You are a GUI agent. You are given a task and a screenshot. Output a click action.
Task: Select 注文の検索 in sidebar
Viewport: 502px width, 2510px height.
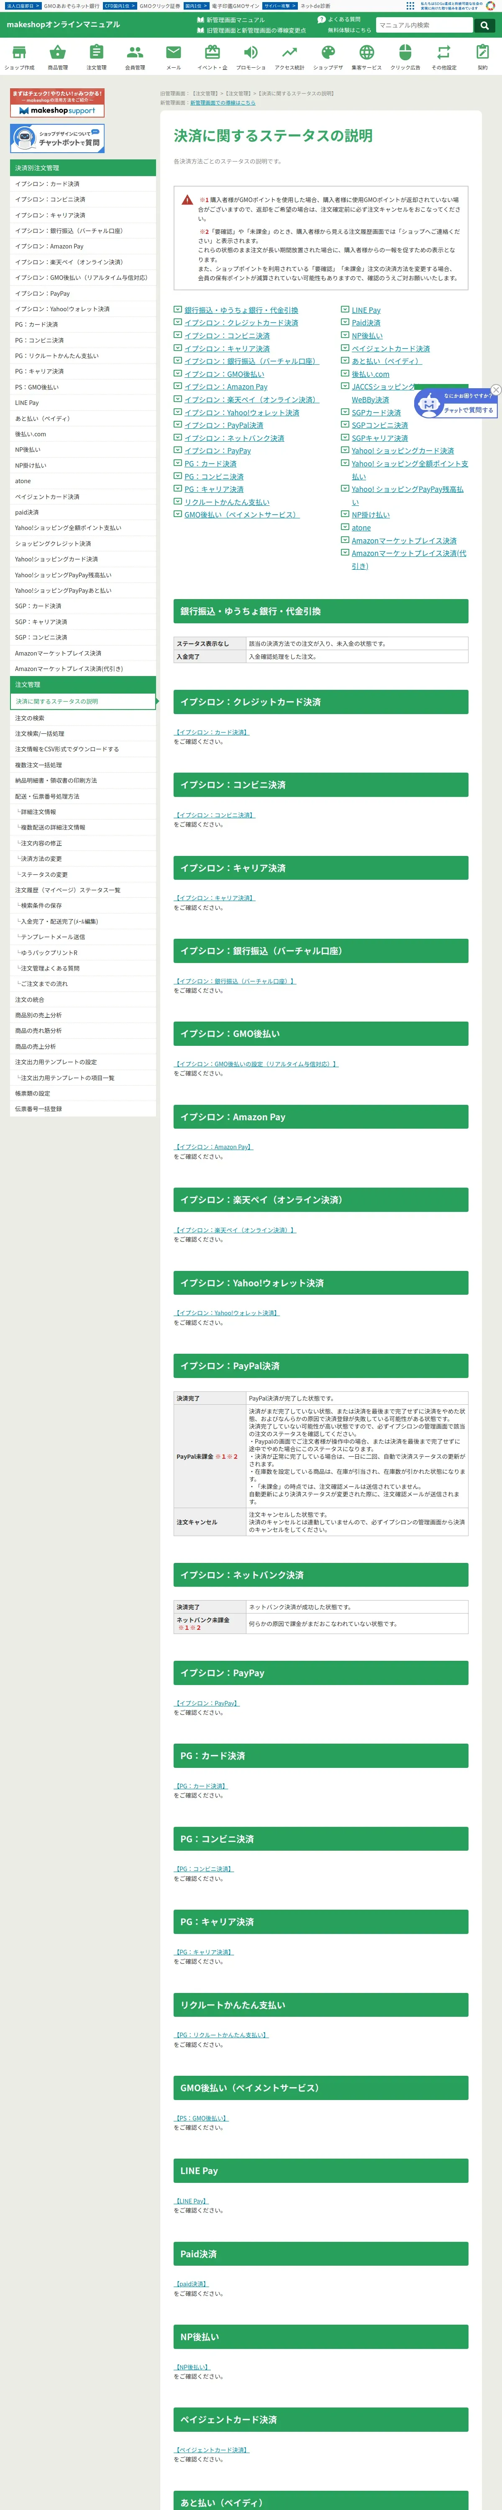pos(83,718)
